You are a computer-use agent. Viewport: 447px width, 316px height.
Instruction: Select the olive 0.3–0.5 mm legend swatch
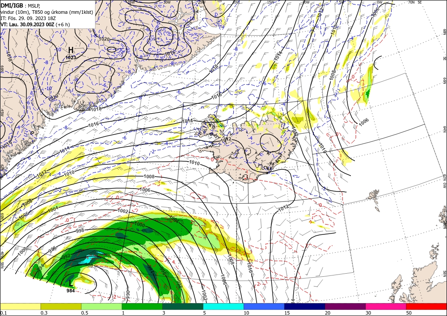tap(61, 306)
